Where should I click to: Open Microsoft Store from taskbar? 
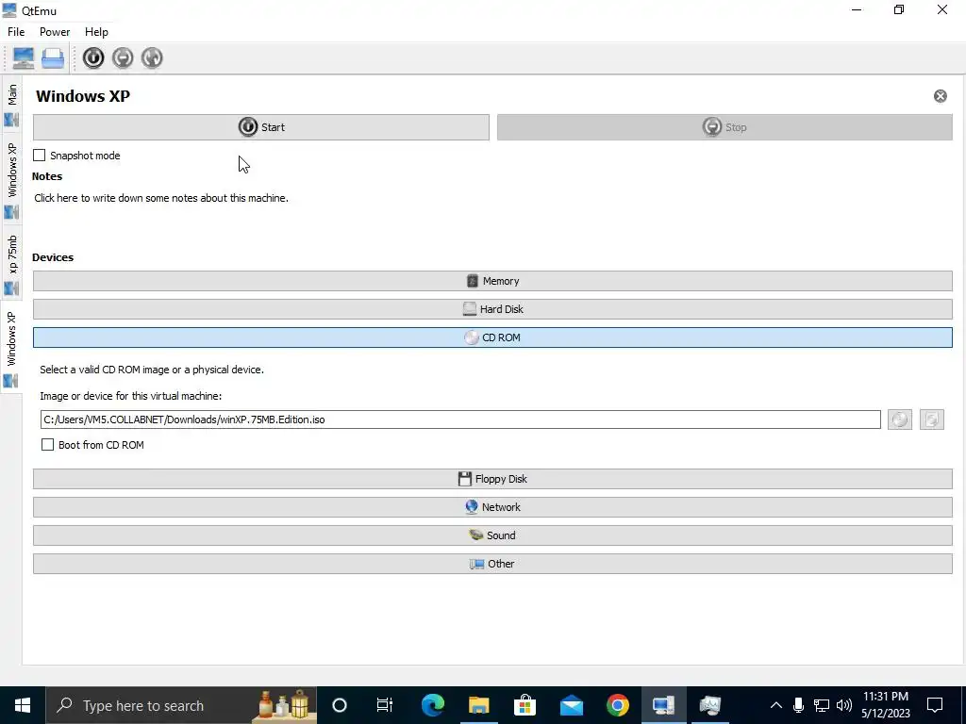[x=525, y=705]
